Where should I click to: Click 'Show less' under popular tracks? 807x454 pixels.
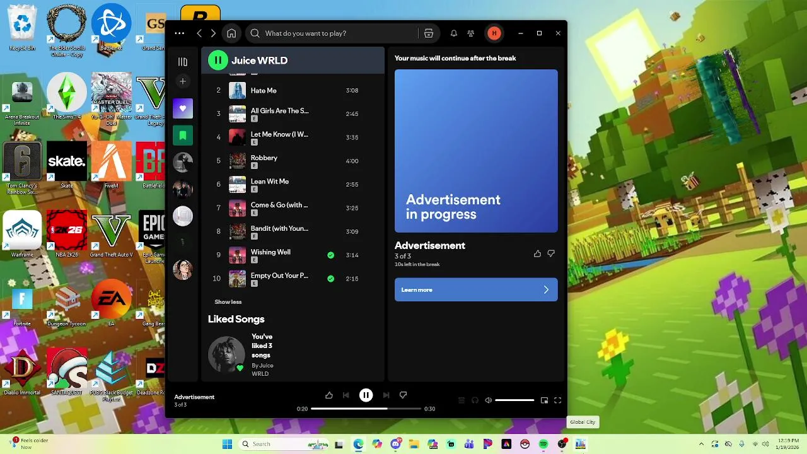click(228, 302)
